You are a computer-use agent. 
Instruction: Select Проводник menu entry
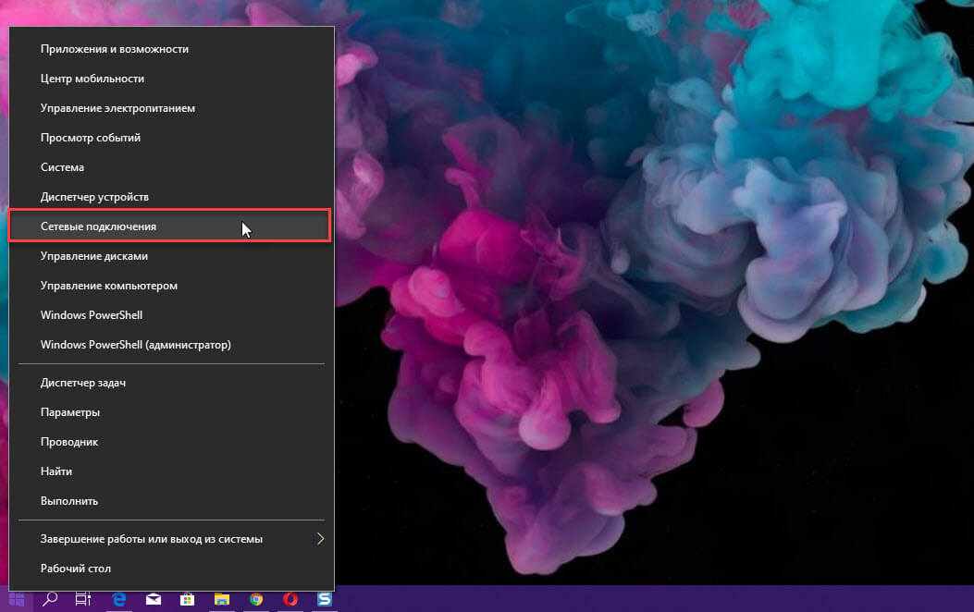(171, 442)
